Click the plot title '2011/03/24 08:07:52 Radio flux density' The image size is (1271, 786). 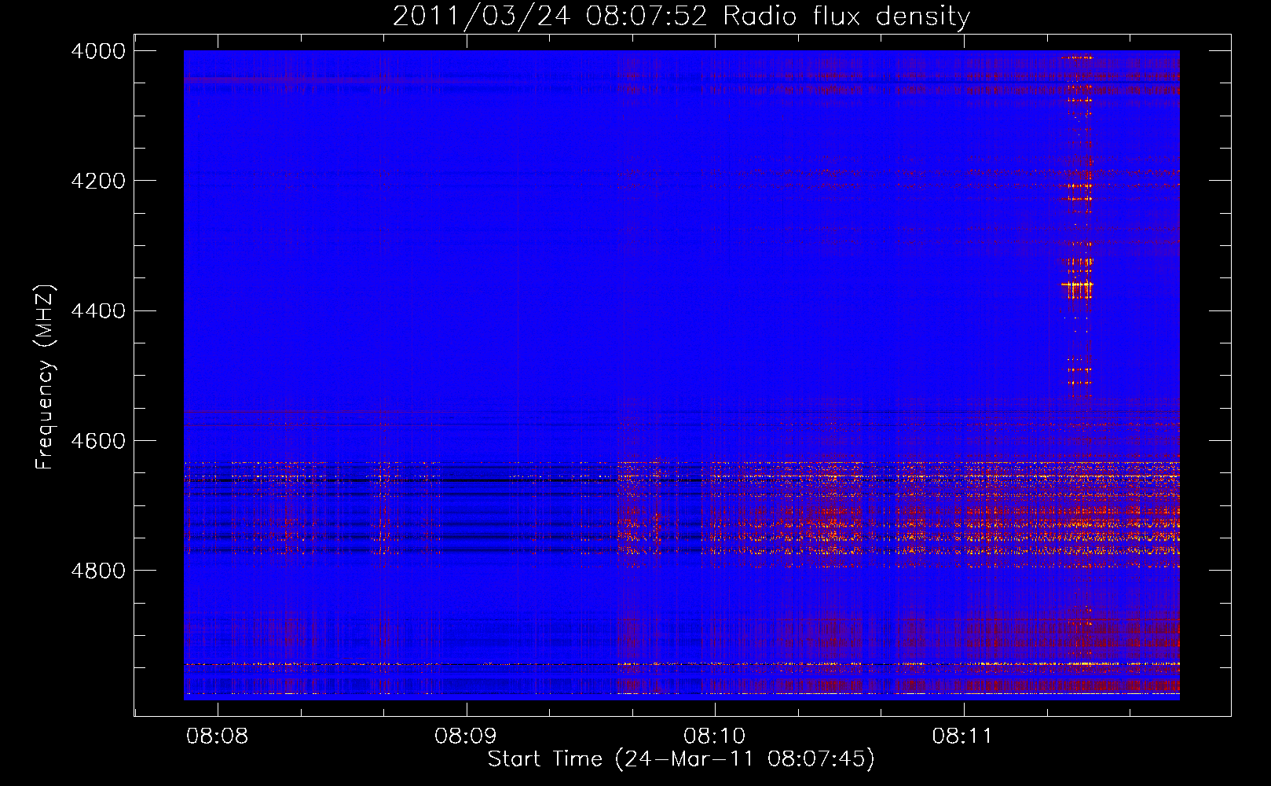681,16
